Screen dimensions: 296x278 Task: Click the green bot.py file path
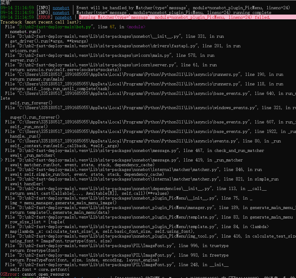click(55, 27)
